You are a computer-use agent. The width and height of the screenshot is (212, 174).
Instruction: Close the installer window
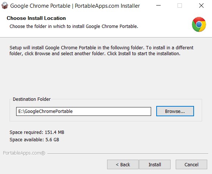[201, 6]
